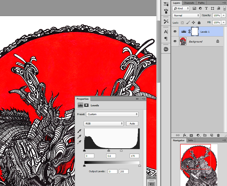The height and width of the screenshot is (186, 227).
Task: Open the Character panel icon
Action: point(166,32)
